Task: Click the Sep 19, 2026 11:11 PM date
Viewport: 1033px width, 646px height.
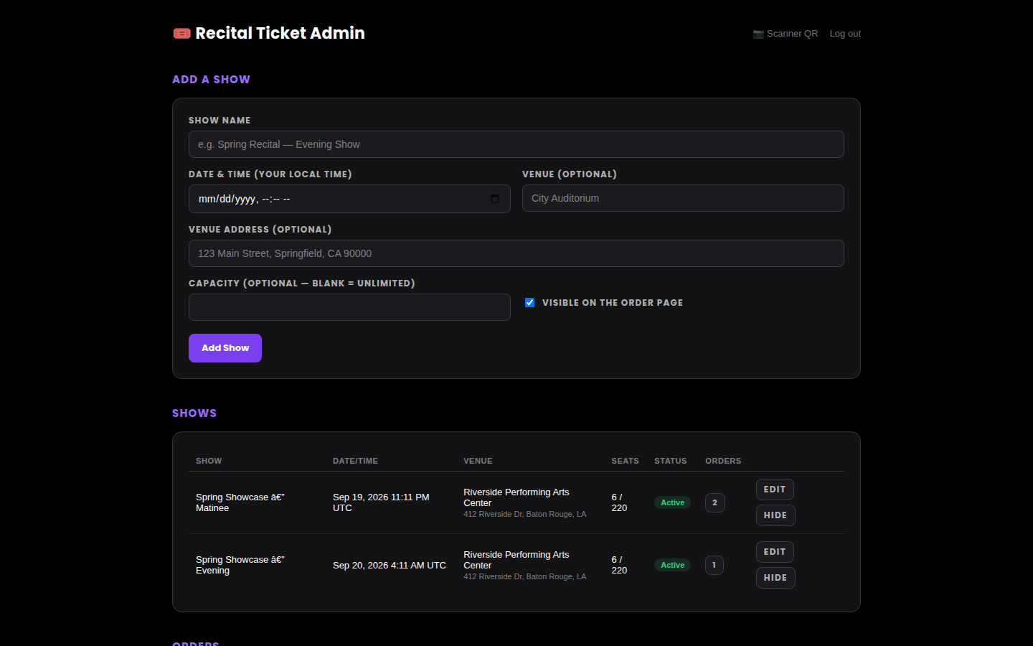Action: coord(381,502)
